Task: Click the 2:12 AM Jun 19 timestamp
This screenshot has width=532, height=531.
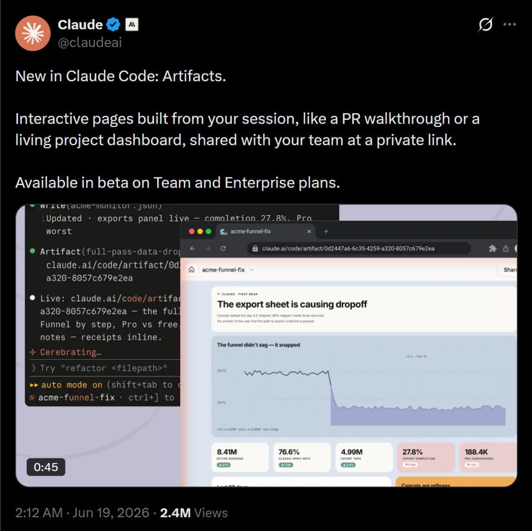Action: 82,513
